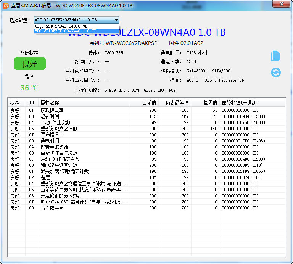Select the 重新分配扇区物理位置事件计数 row

(x=146, y=184)
